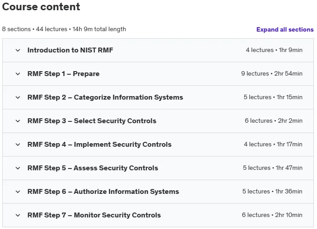Expand chevron for Step 4 Implement Security Controls

coord(18,145)
